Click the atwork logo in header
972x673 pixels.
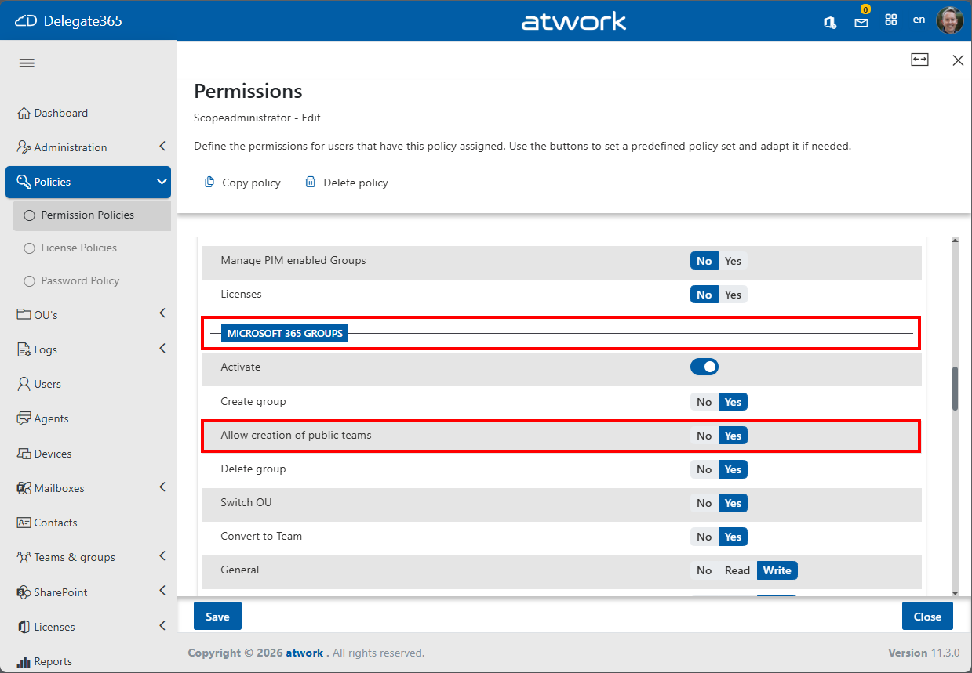574,21
